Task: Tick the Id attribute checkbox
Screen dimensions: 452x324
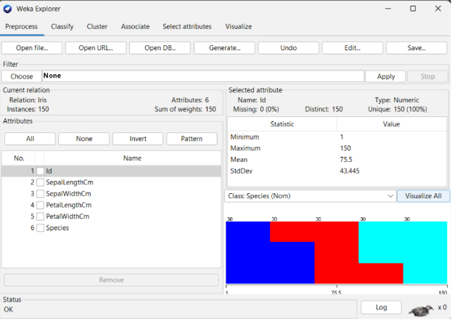Action: [x=41, y=171]
